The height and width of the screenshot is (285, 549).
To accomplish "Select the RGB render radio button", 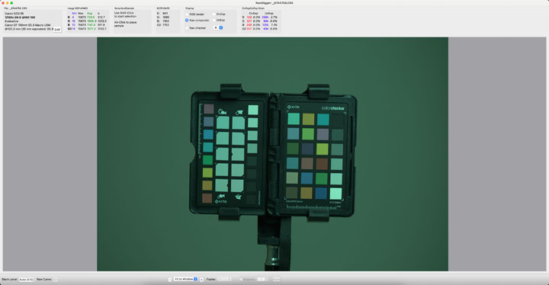I will pos(187,14).
